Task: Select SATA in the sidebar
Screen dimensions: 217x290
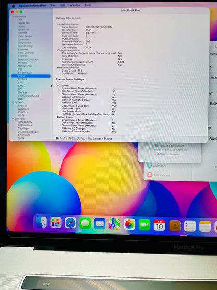Action: (21, 86)
